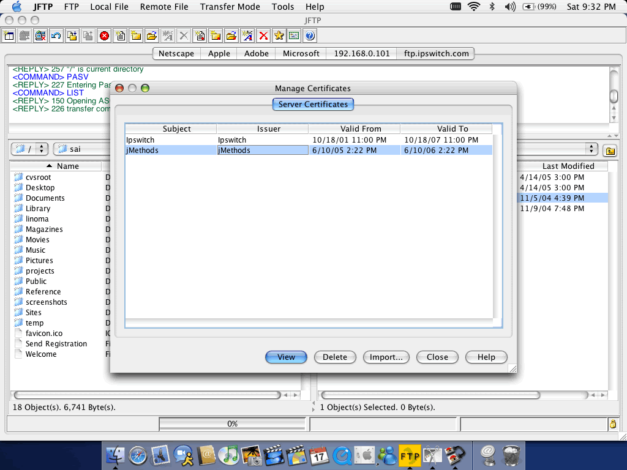The height and width of the screenshot is (470, 627).
Task: Sort certificates by the Subject column
Action: click(171, 129)
